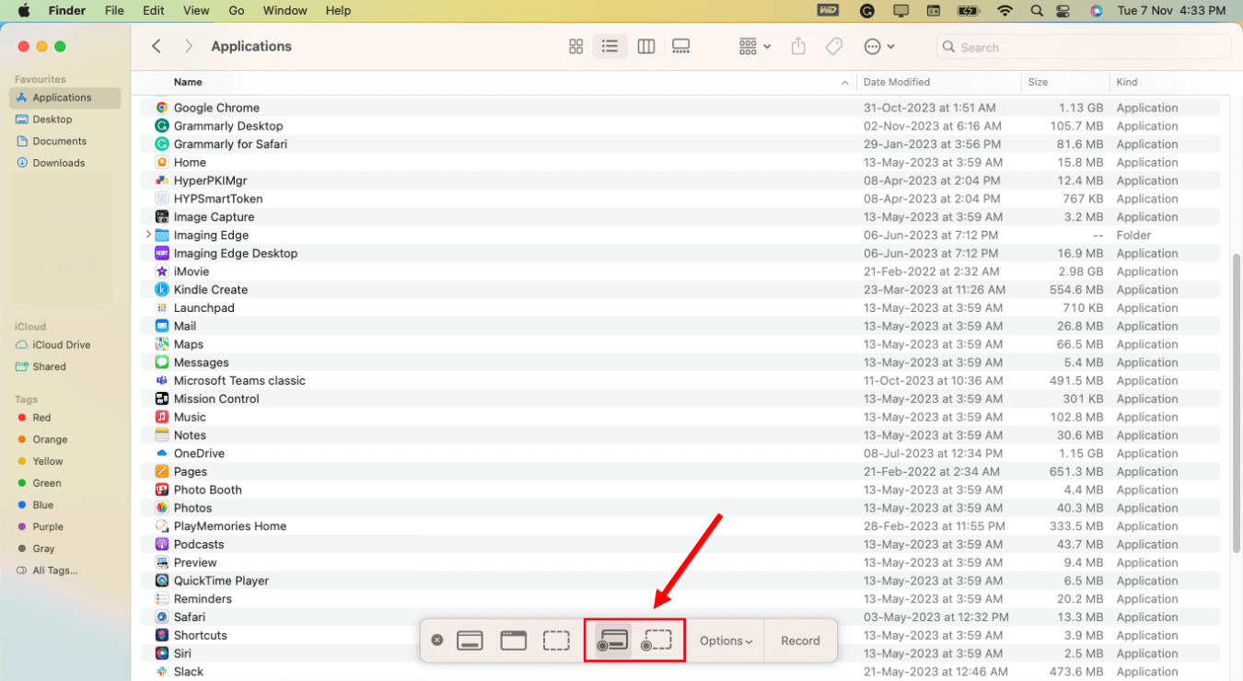Go forward with the Finder forward arrow
The image size is (1243, 681).
189,46
